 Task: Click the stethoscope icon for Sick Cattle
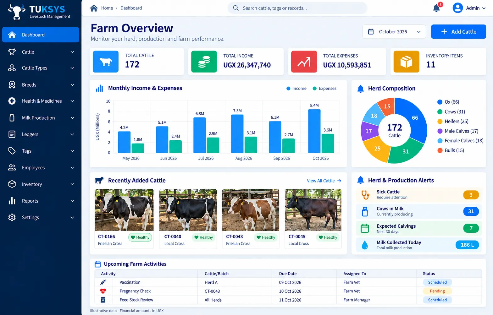(x=365, y=195)
